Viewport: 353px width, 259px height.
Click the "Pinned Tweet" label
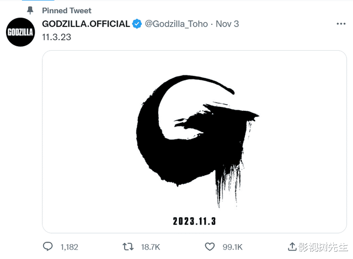tap(67, 10)
